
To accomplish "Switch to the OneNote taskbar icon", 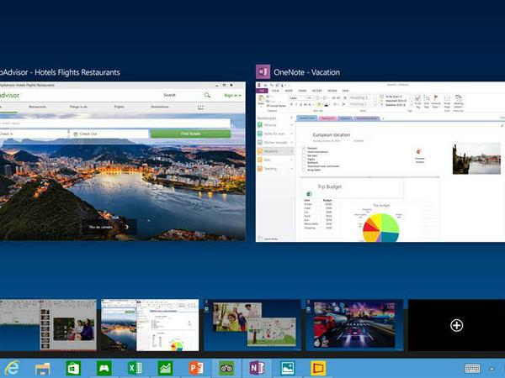I will click(x=257, y=369).
